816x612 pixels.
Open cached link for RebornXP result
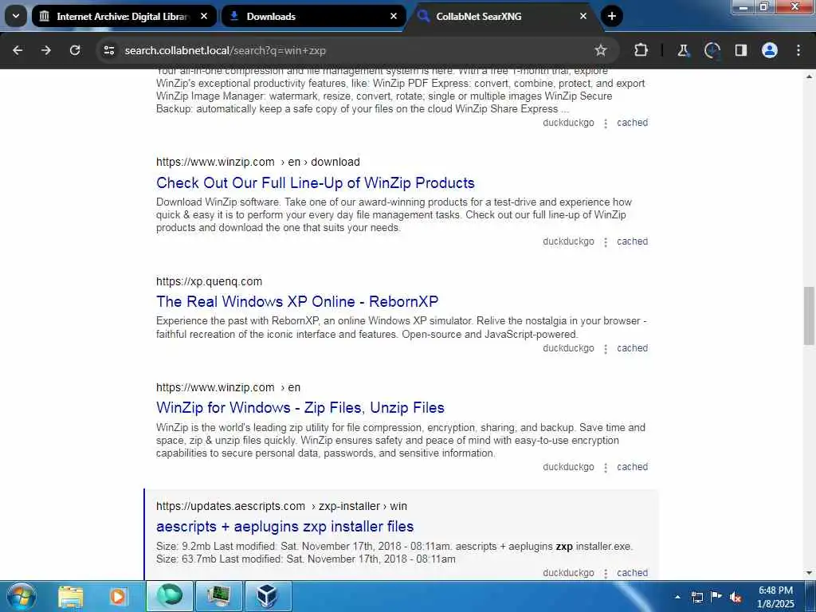(x=632, y=348)
